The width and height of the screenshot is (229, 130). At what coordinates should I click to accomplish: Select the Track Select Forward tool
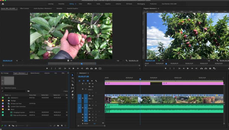click(73, 78)
